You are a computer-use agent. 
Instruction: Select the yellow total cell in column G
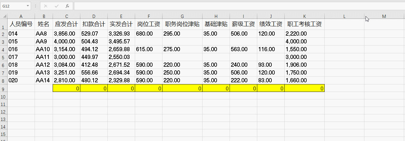coord(182,88)
